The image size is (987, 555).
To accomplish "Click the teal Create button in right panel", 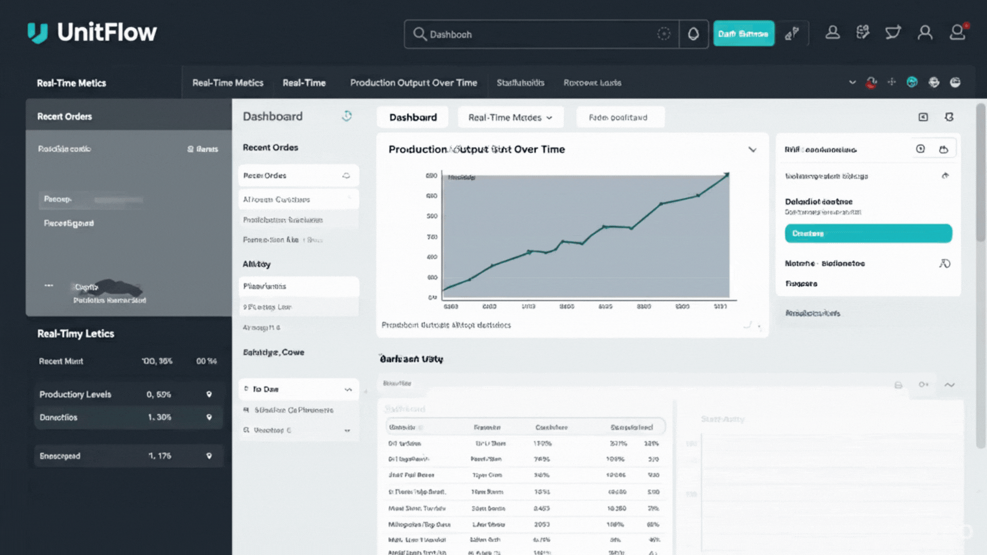I will click(868, 233).
